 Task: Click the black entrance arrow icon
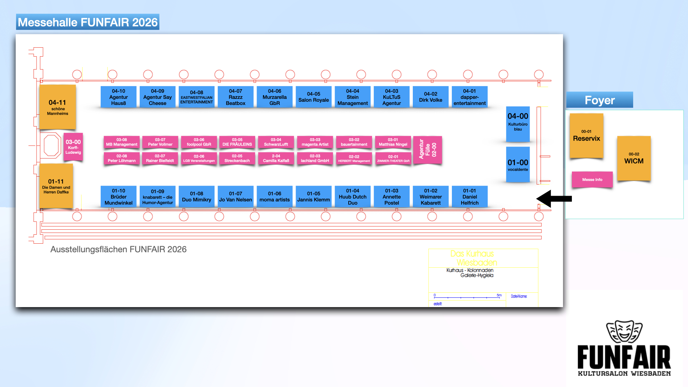[554, 199]
